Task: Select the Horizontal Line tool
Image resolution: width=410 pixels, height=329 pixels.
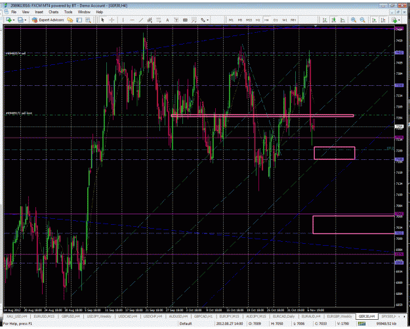Action: point(132,20)
